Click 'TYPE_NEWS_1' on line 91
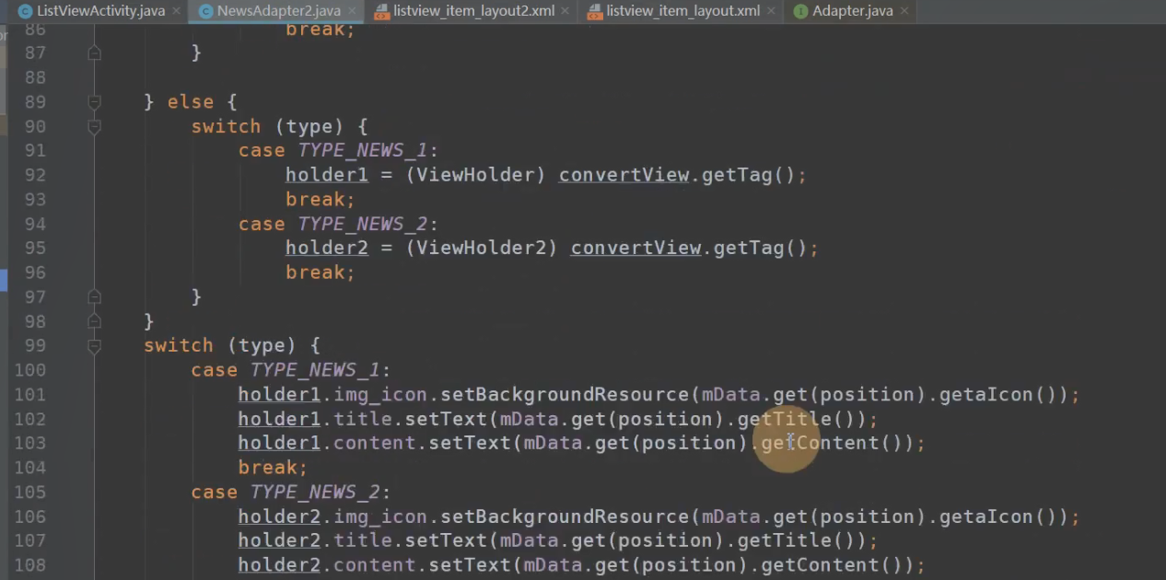The image size is (1166, 580). click(x=363, y=150)
